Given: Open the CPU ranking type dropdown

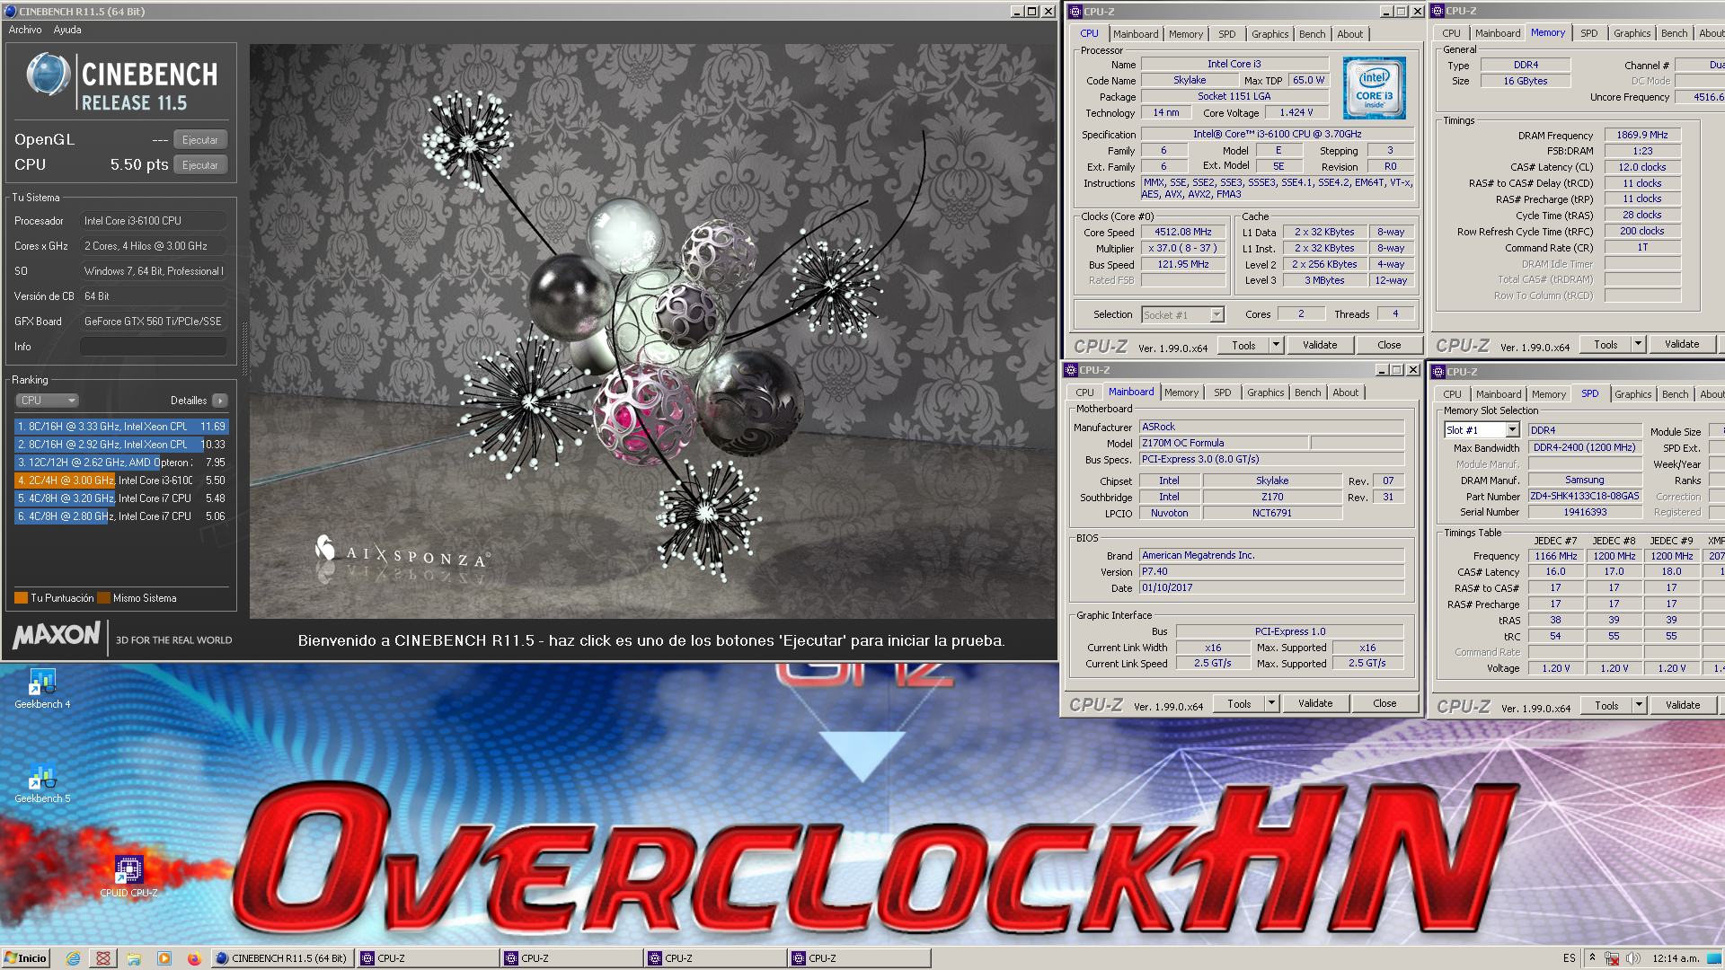Looking at the screenshot, I should pos(48,401).
